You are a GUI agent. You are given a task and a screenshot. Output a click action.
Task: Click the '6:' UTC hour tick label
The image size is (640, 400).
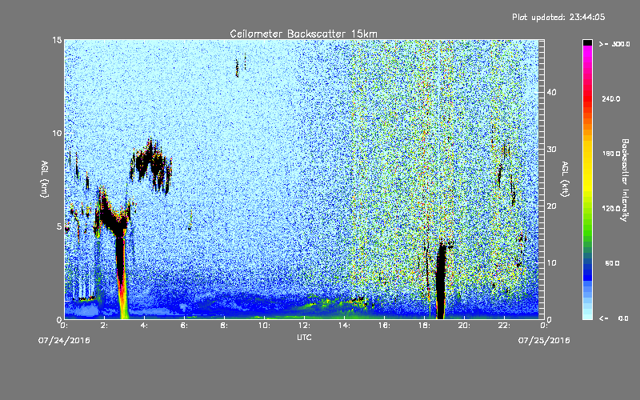184,326
